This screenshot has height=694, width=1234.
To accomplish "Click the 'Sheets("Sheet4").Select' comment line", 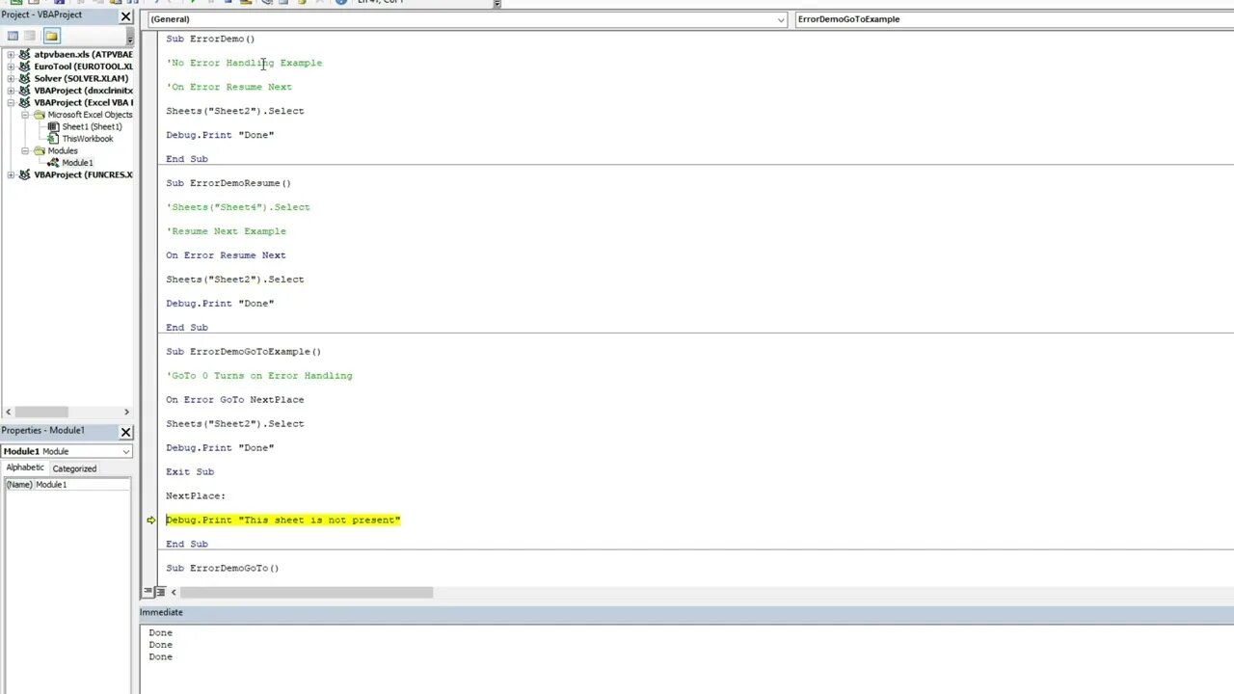I will click(238, 207).
